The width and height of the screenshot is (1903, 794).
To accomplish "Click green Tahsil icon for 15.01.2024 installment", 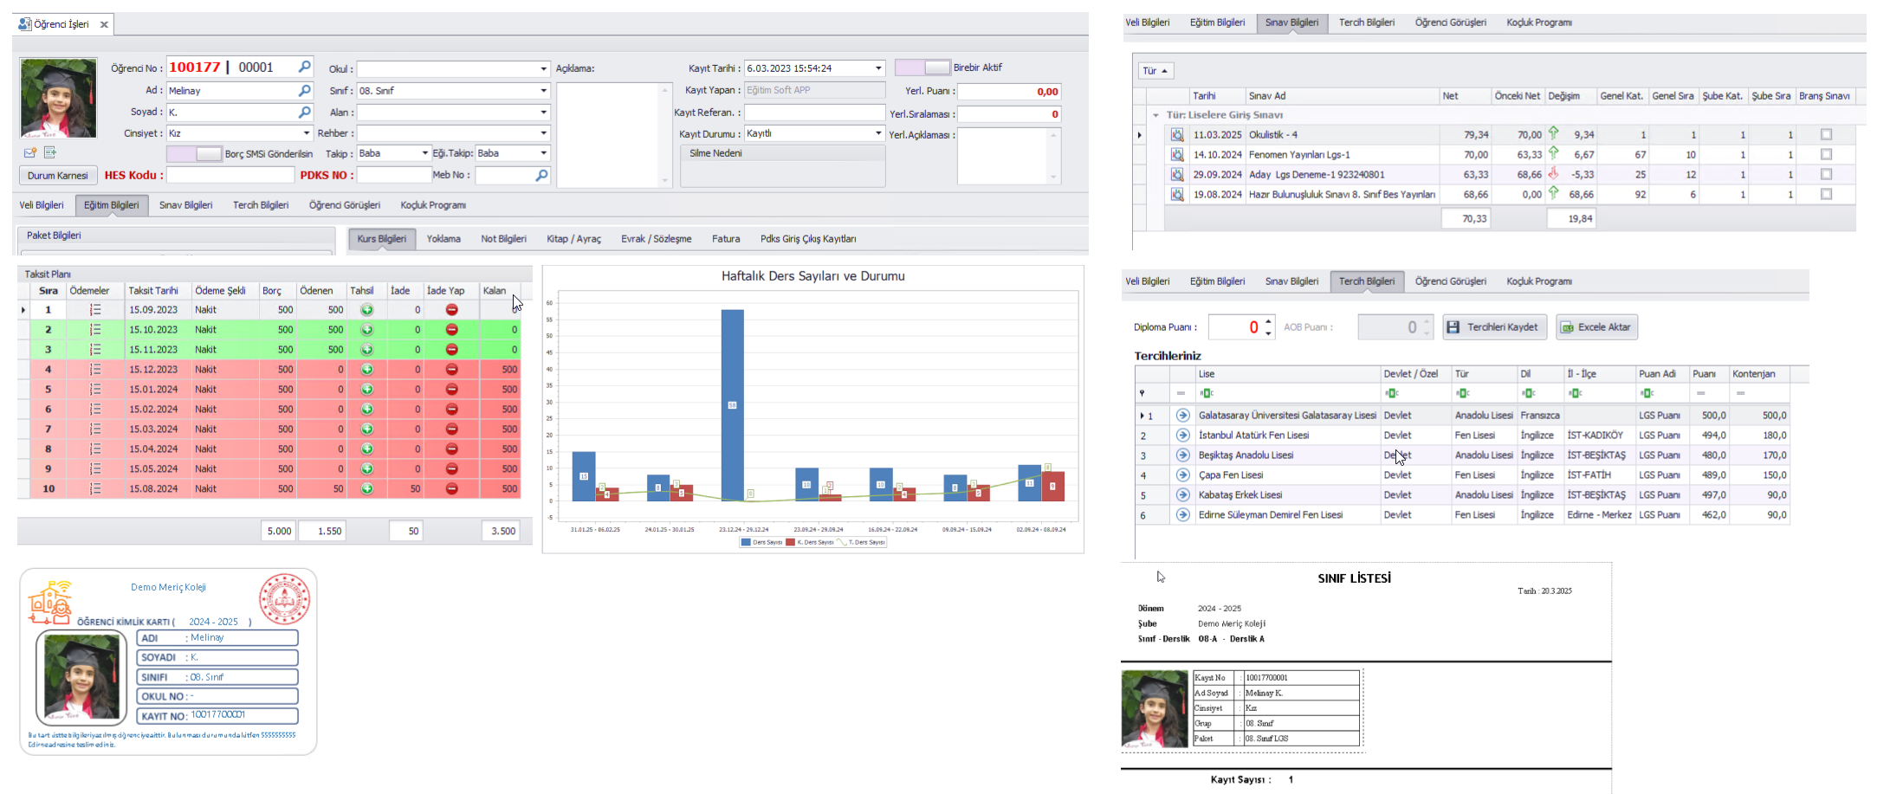I will pos(367,389).
